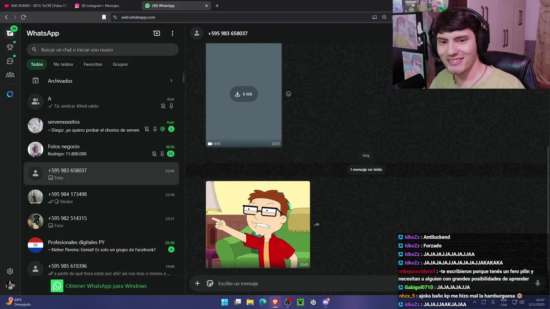
Task: Click the unread badge 25 on Fotos negocio
Action: 171,154
